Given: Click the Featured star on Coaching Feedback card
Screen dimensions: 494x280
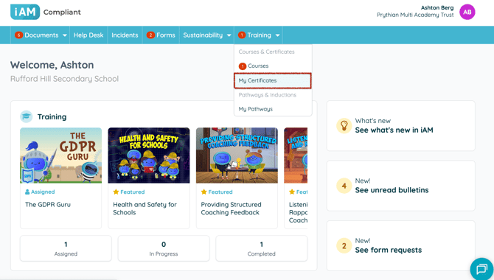Looking at the screenshot, I should pyautogui.click(x=203, y=192).
